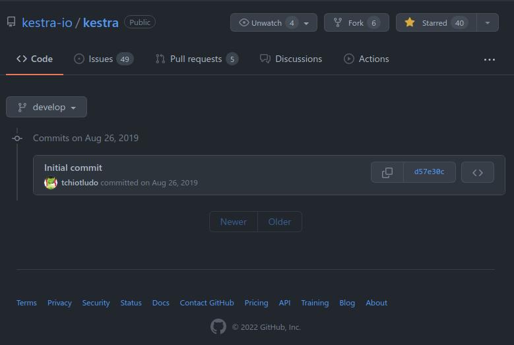Open Contact GitHub footer link
The height and width of the screenshot is (345, 514).
[x=207, y=303]
